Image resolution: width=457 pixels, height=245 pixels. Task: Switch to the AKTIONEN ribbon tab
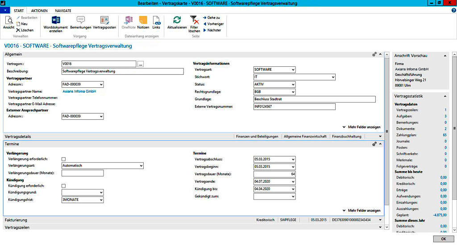[39, 10]
